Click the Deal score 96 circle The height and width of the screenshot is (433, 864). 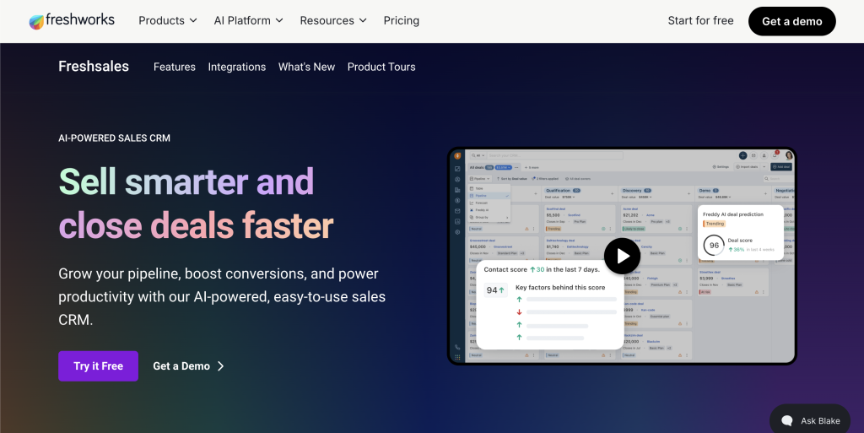pos(714,246)
